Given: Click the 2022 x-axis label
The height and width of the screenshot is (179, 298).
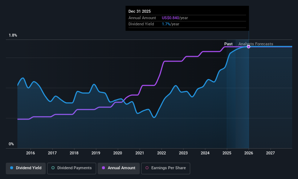Looking at the screenshot, I should [162, 153].
